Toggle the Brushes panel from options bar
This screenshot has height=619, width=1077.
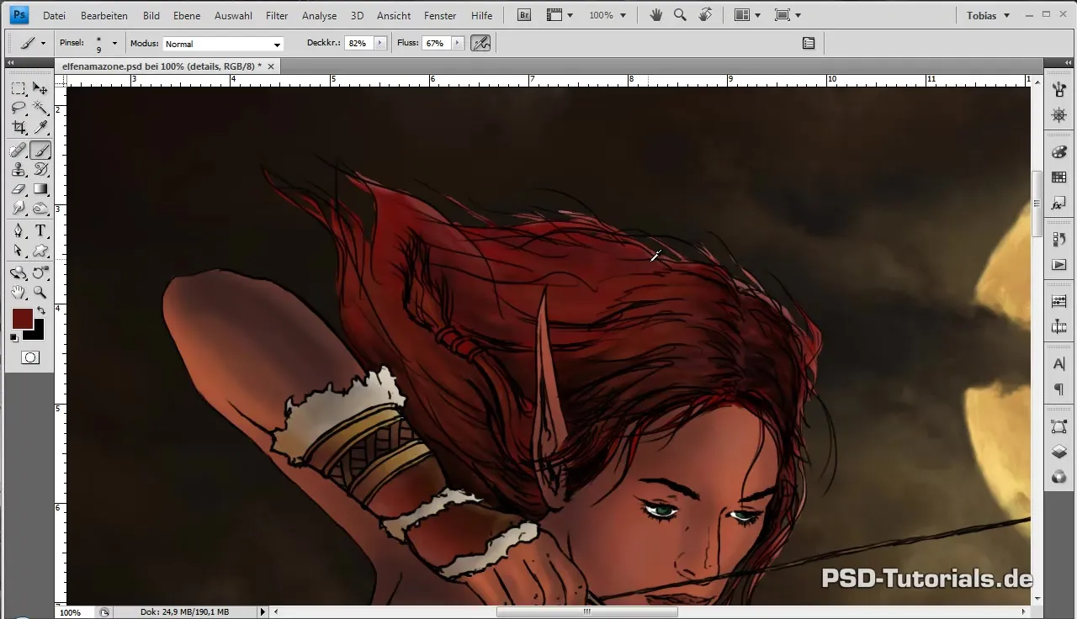pos(809,43)
